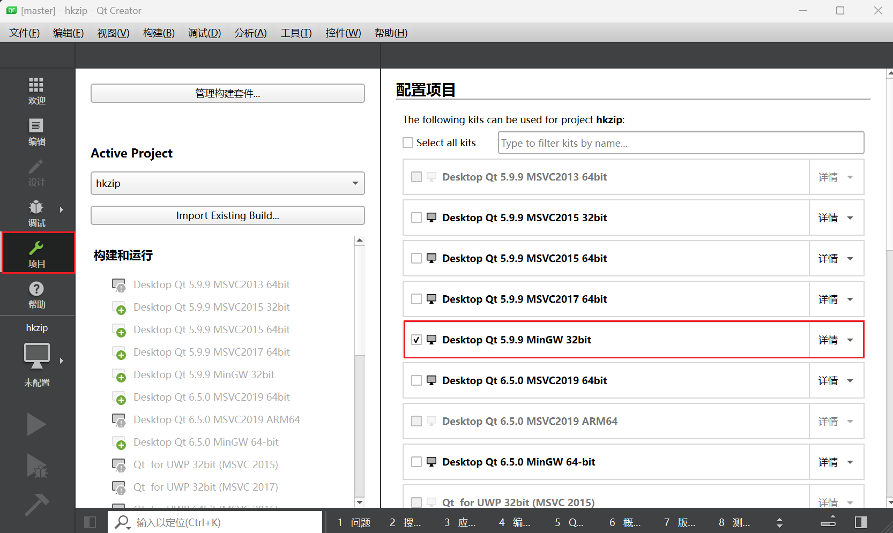
Task: Click the configure project scrollbar down arrow
Action: [890, 502]
